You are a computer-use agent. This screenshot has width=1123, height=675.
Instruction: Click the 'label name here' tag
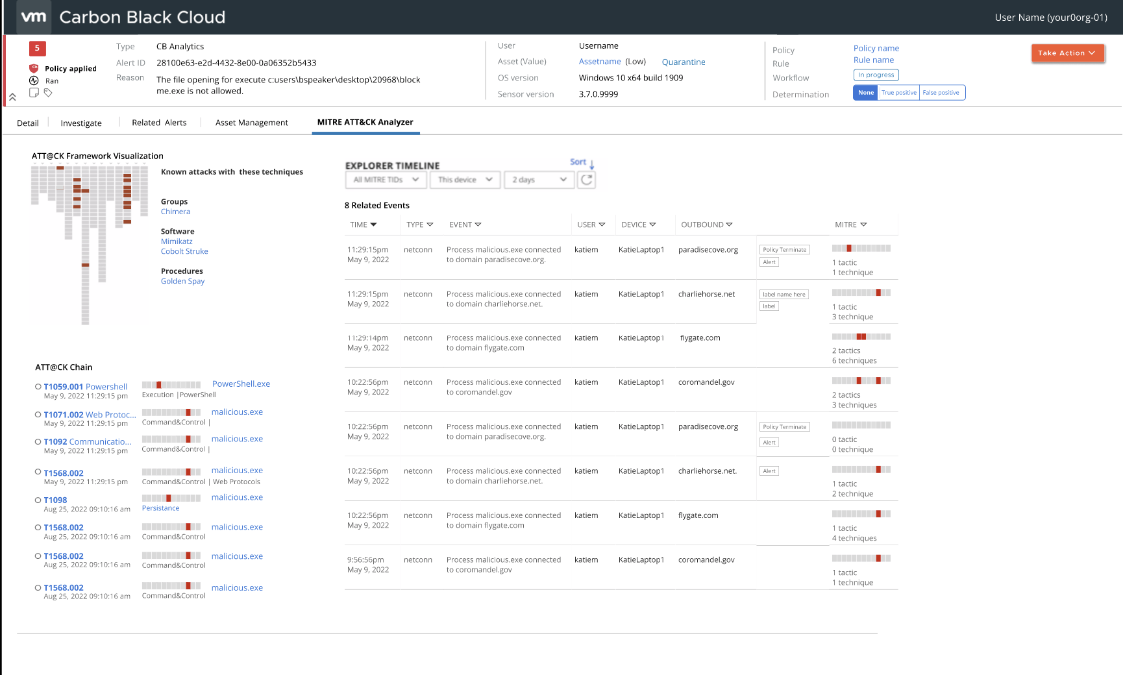point(784,294)
